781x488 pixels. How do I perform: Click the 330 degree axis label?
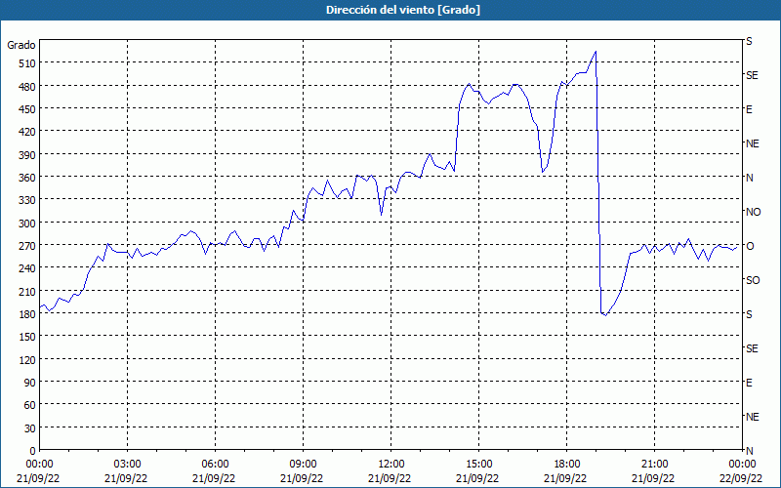pyautogui.click(x=27, y=200)
